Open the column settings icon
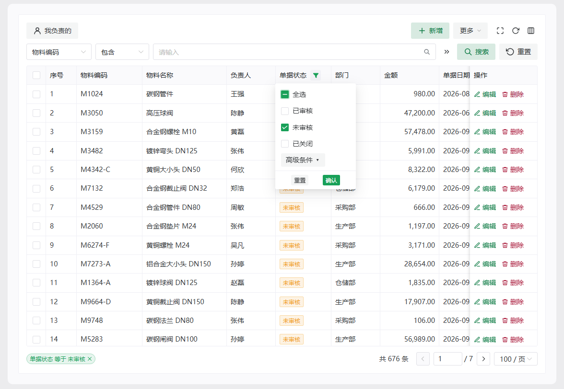This screenshot has height=389, width=564. tap(531, 31)
